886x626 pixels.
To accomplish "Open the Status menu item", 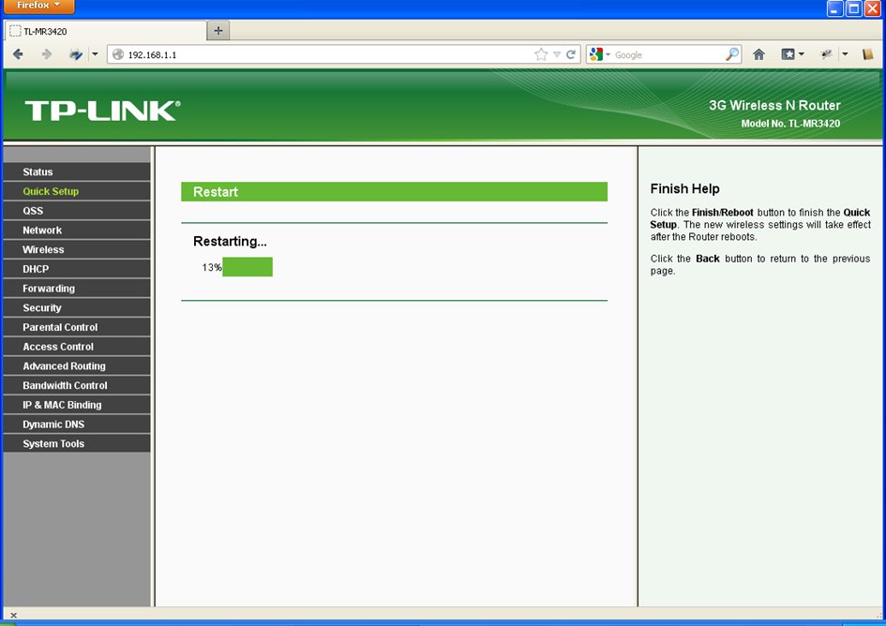I will coord(77,171).
